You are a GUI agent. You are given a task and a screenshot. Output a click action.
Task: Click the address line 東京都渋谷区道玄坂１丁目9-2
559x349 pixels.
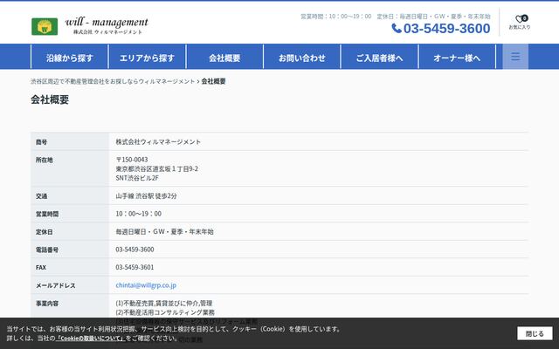pos(157,168)
